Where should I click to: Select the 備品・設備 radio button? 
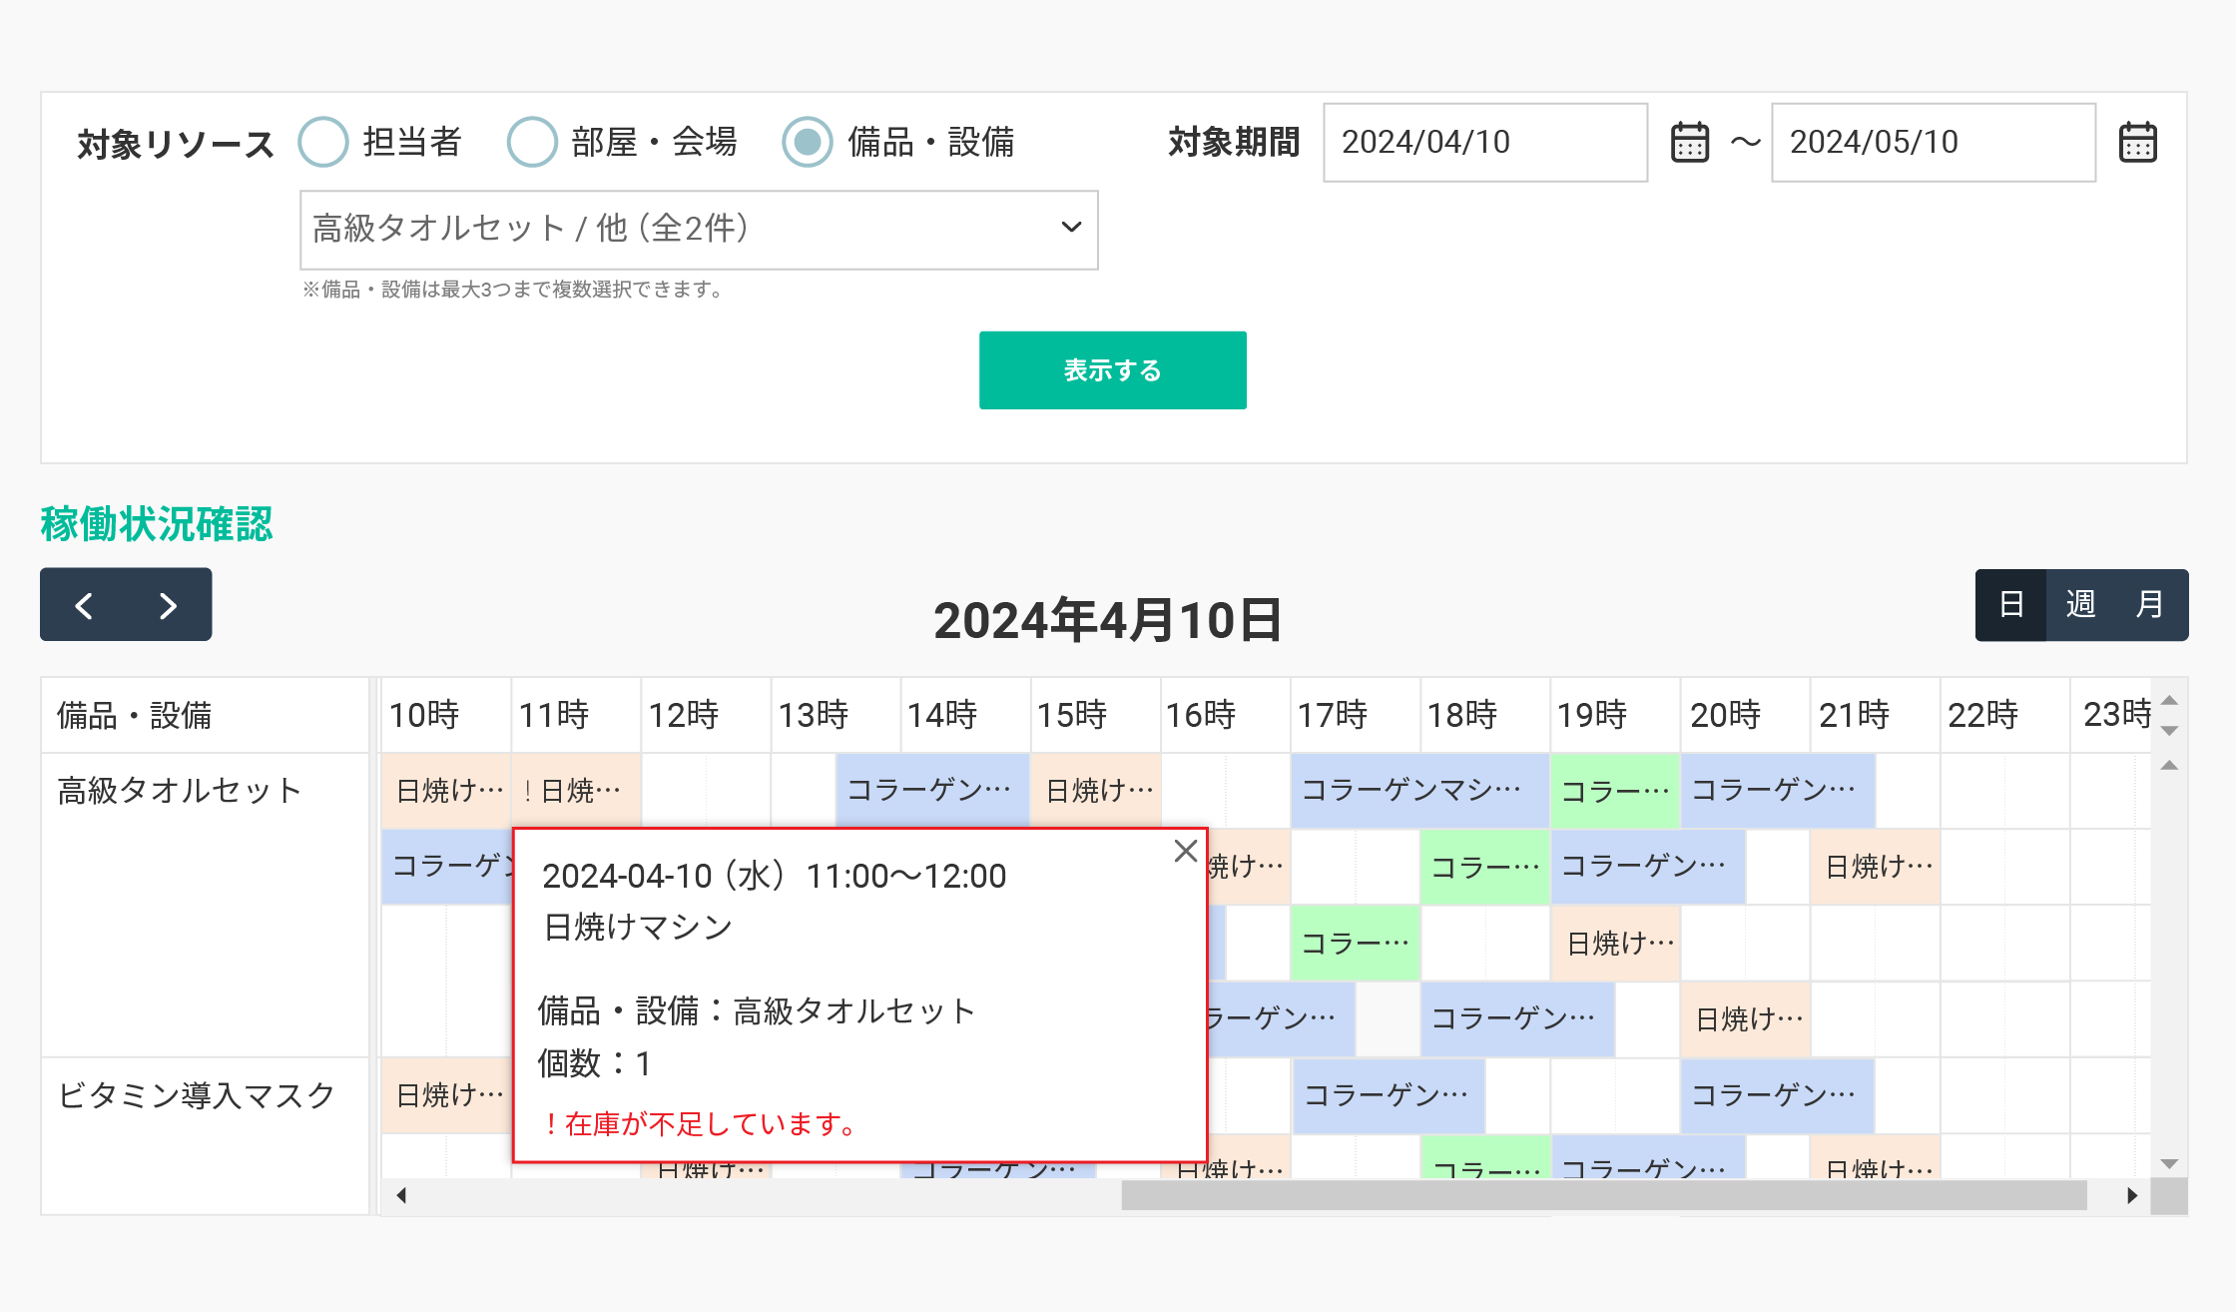click(x=807, y=142)
